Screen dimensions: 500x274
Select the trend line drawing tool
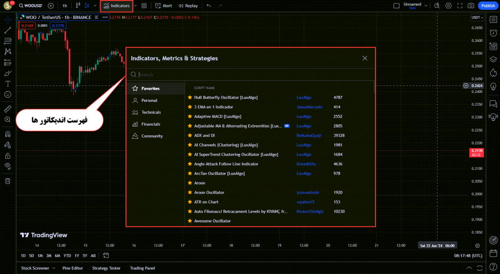coord(8,30)
